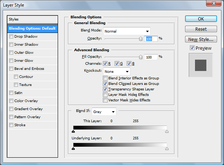Click the style preview thumbnail
The height and width of the screenshot is (165, 224).
[x=201, y=65]
